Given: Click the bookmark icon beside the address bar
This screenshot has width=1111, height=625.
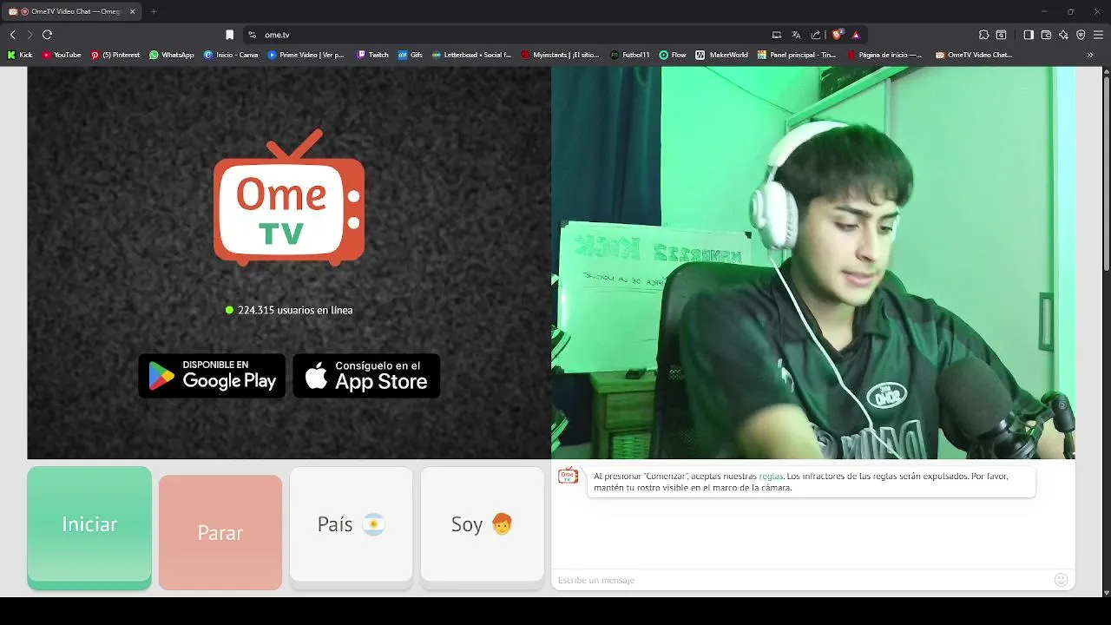Looking at the screenshot, I should [x=229, y=35].
